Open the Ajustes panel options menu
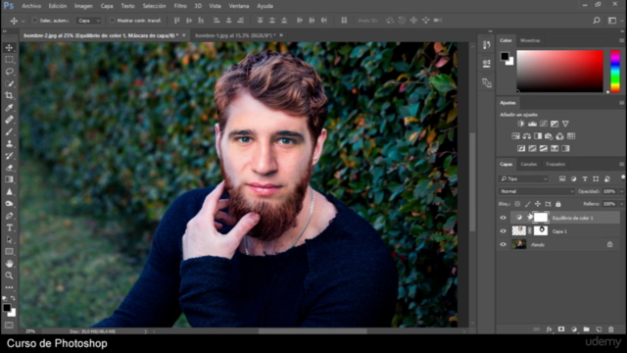 click(621, 103)
